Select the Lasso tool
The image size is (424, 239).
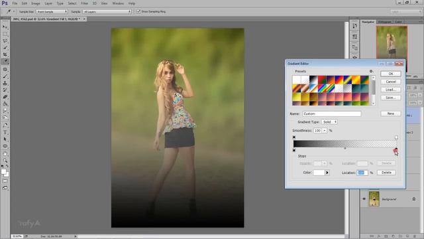coord(5,41)
